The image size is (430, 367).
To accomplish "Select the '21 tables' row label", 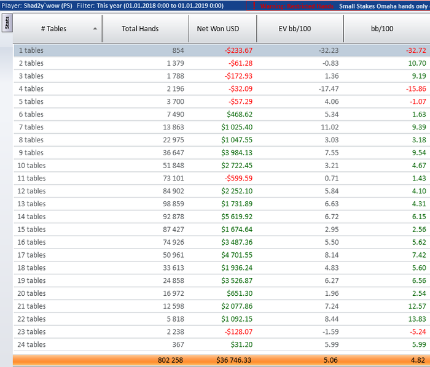I will click(31, 306).
